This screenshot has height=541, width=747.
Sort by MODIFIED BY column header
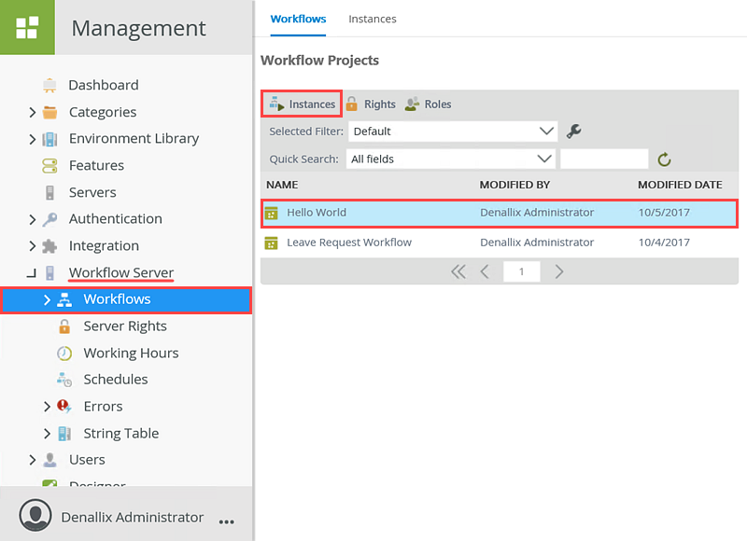[514, 185]
